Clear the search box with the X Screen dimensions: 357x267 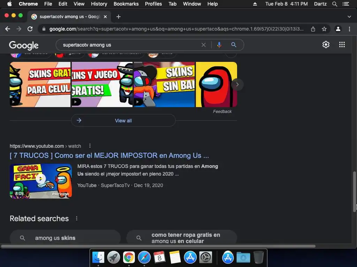click(x=204, y=45)
